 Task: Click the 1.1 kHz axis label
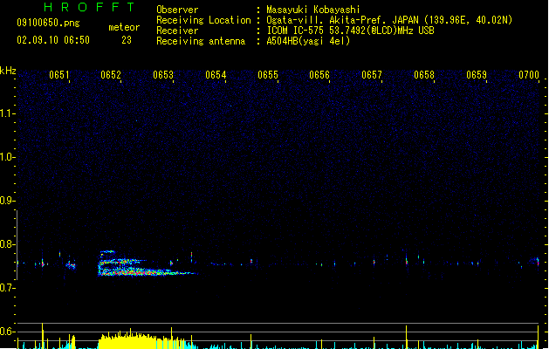[7, 113]
